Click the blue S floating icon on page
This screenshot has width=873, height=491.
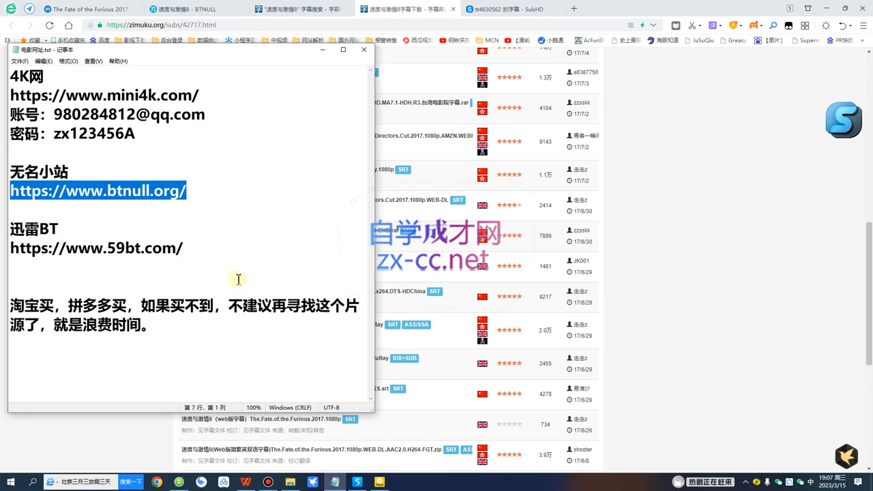click(x=844, y=120)
